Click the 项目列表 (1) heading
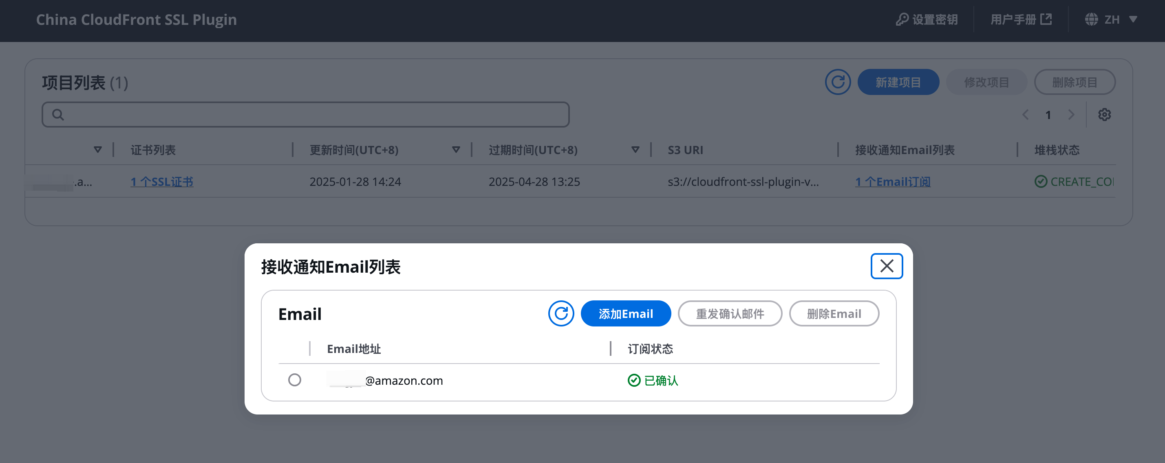1165x463 pixels. point(85,83)
